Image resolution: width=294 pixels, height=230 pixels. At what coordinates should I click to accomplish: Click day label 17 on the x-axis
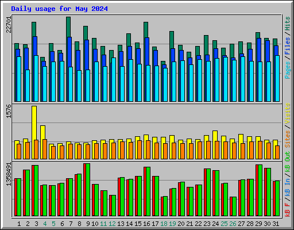click(155, 224)
